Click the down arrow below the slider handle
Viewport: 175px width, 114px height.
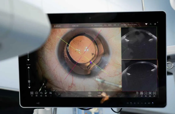(x=29, y=88)
